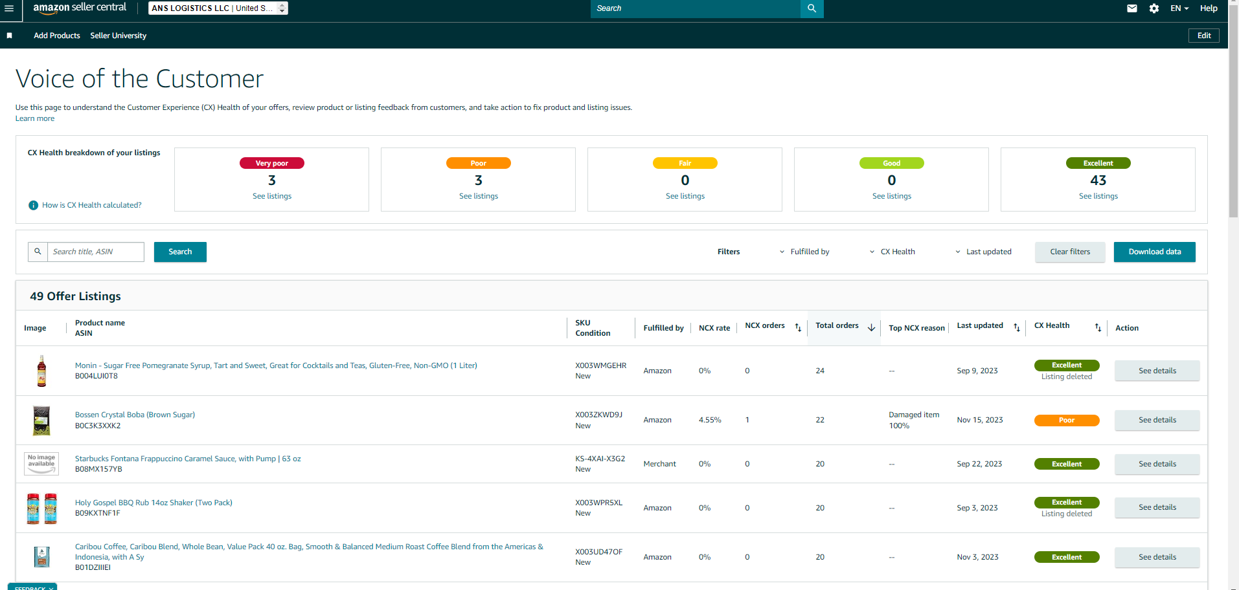The image size is (1239, 590).
Task: Open the settings gear icon
Action: pyautogui.click(x=1154, y=8)
